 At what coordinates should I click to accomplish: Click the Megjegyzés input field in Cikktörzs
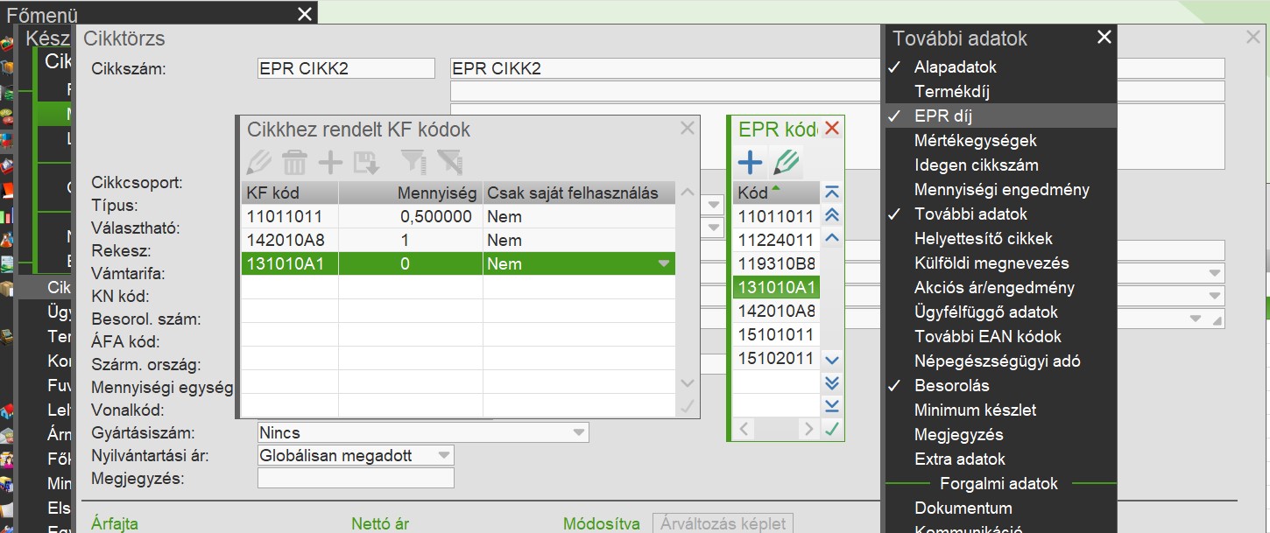click(x=356, y=478)
